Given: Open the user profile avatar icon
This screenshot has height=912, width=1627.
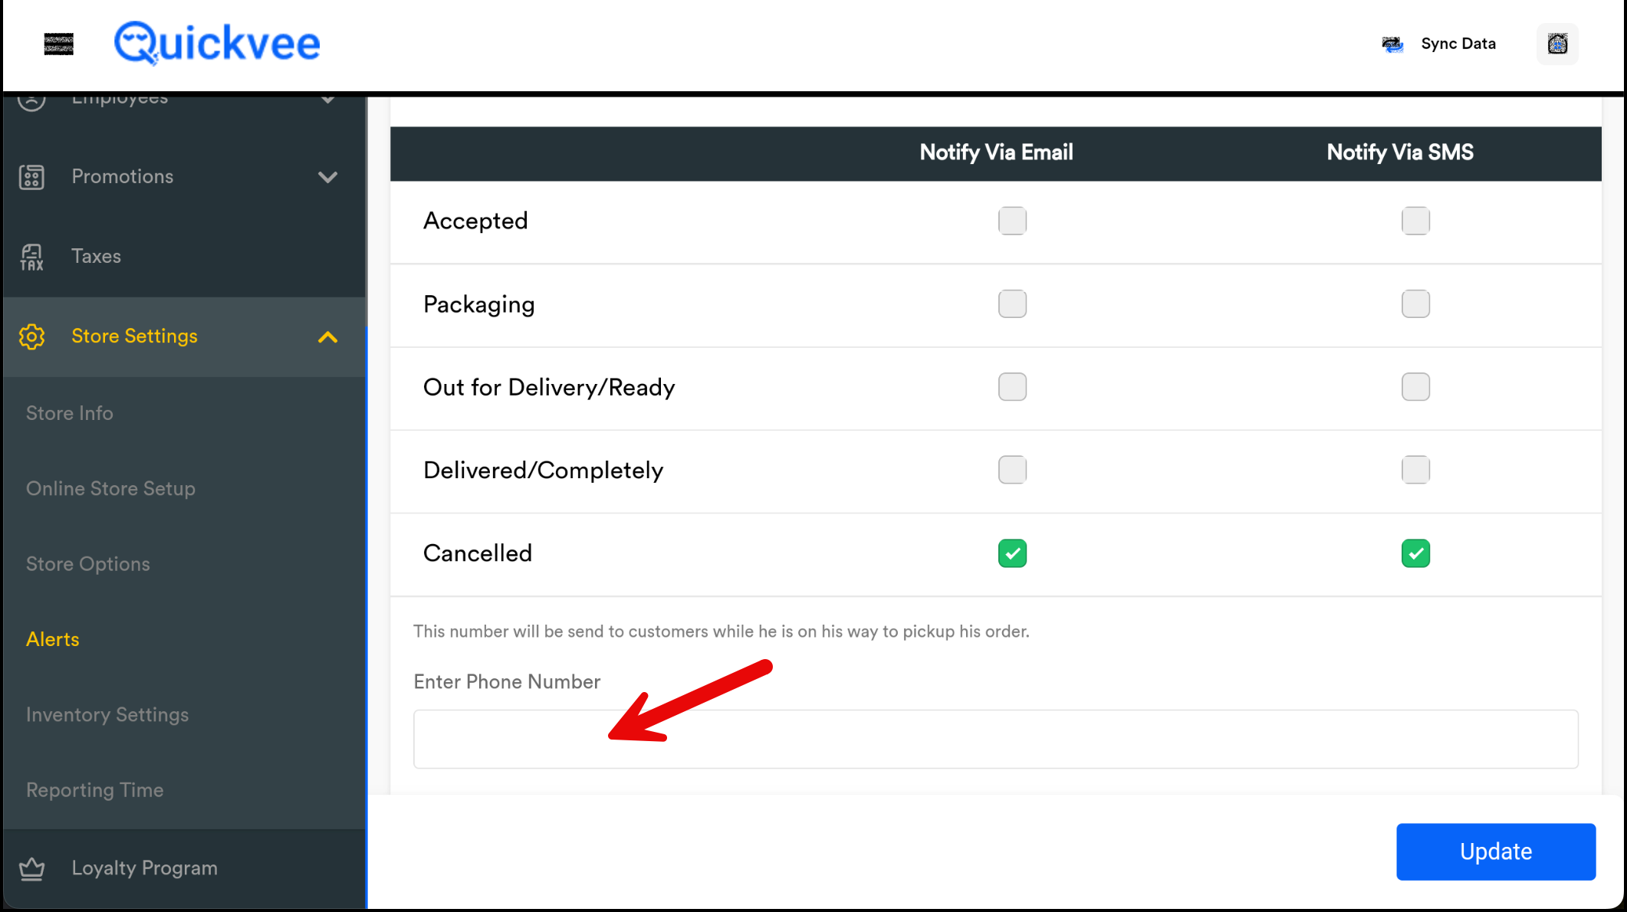Looking at the screenshot, I should tap(1557, 44).
